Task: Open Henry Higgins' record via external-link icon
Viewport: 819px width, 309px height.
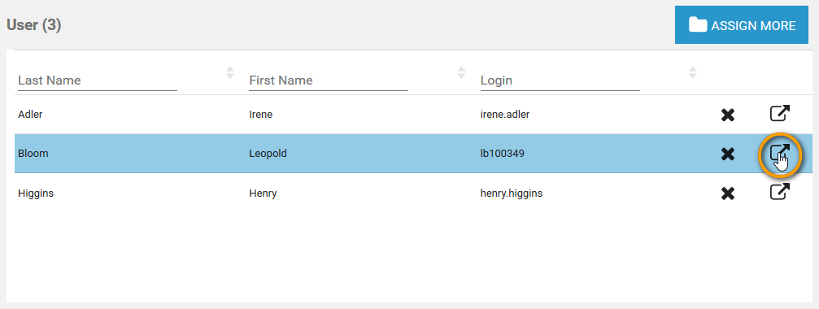Action: (780, 192)
